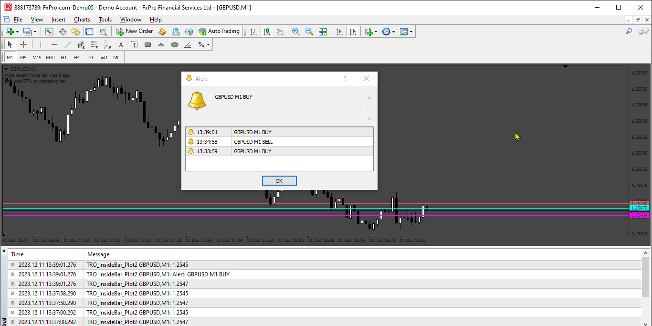Open the Templates icon

[404, 32]
